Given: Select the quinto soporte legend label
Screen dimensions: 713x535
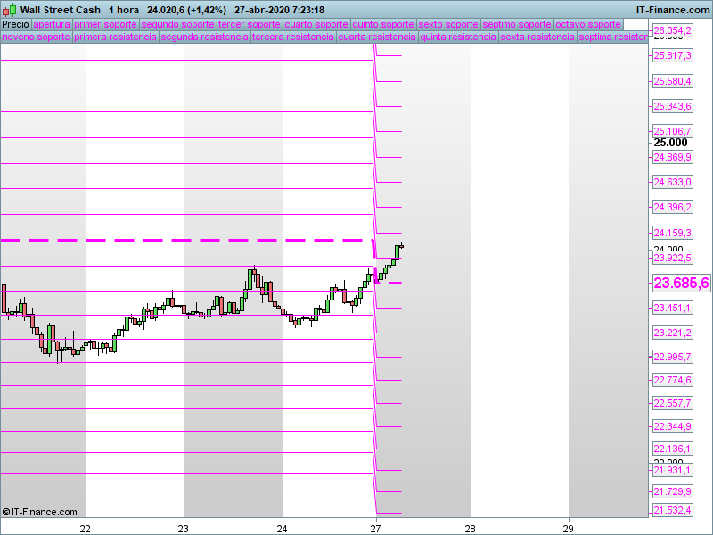Looking at the screenshot, I should pyautogui.click(x=383, y=24).
